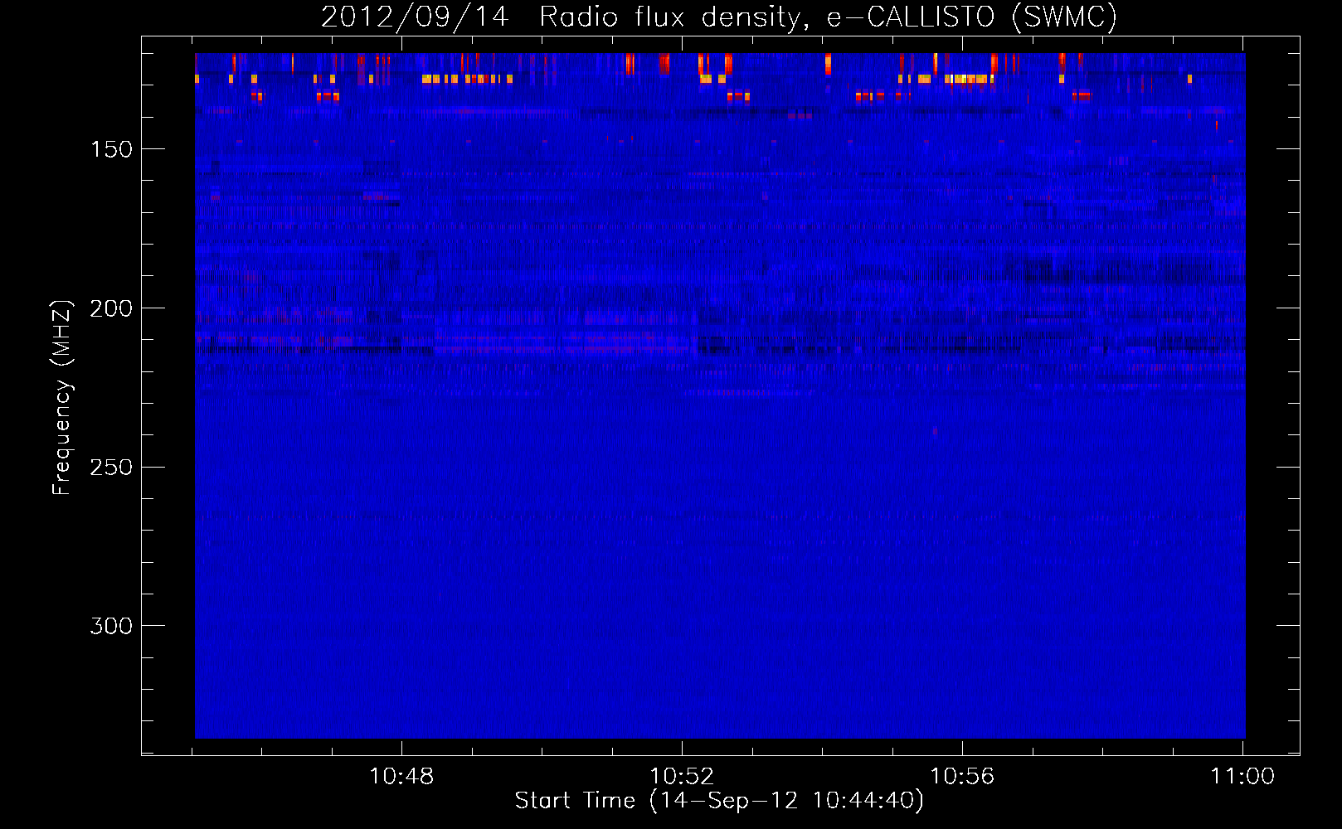Click the 200 frequency tick label
The image size is (1342, 829).
click(x=111, y=308)
